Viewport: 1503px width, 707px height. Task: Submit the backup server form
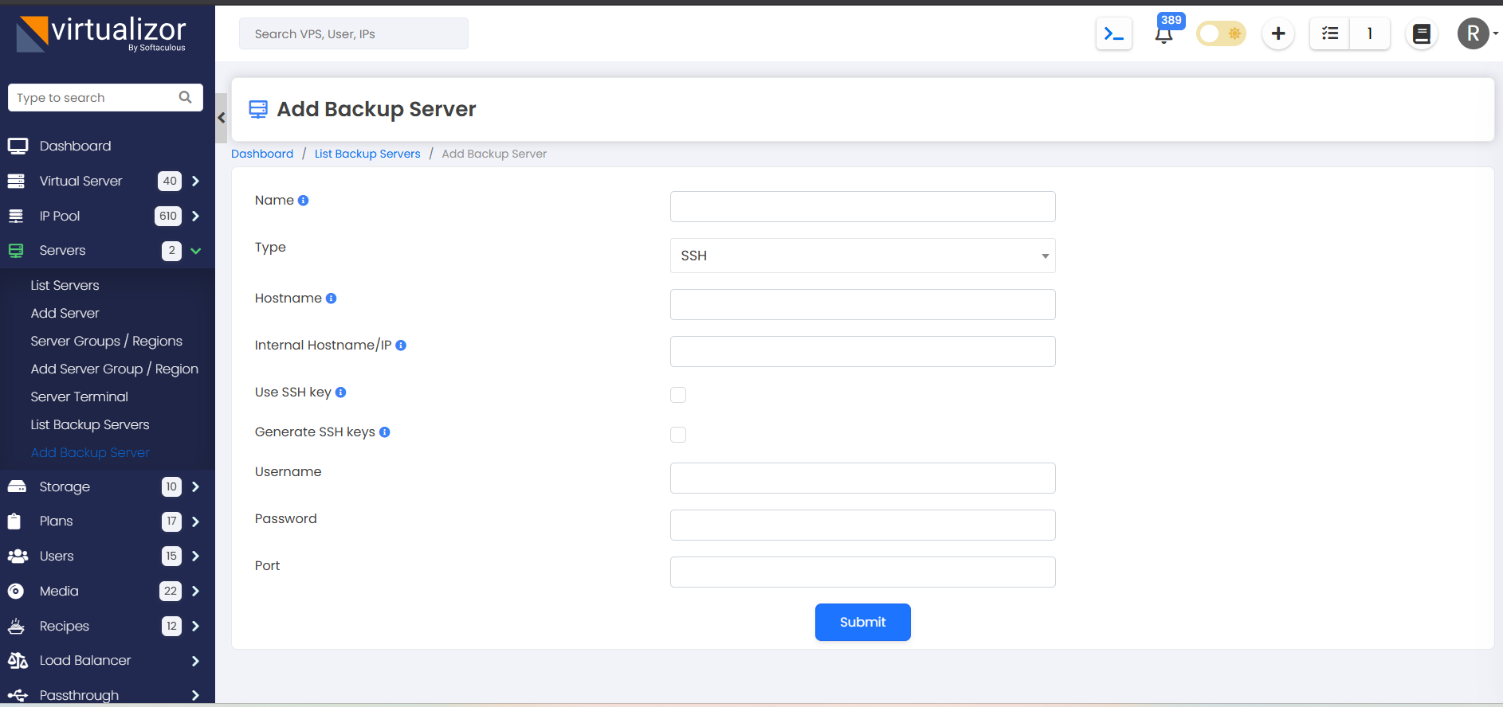click(862, 622)
